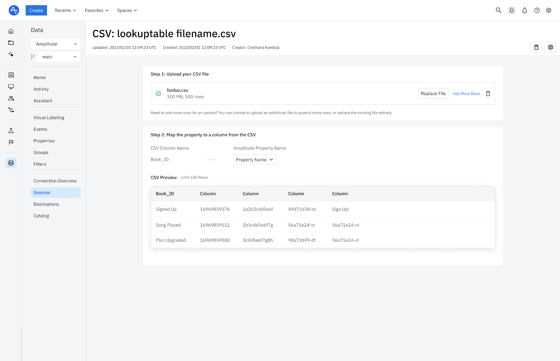Open the help question mark icon

point(537,10)
